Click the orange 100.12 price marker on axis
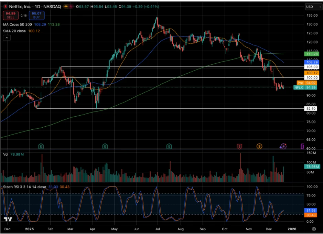This screenshot has height=234, width=323. [311, 73]
